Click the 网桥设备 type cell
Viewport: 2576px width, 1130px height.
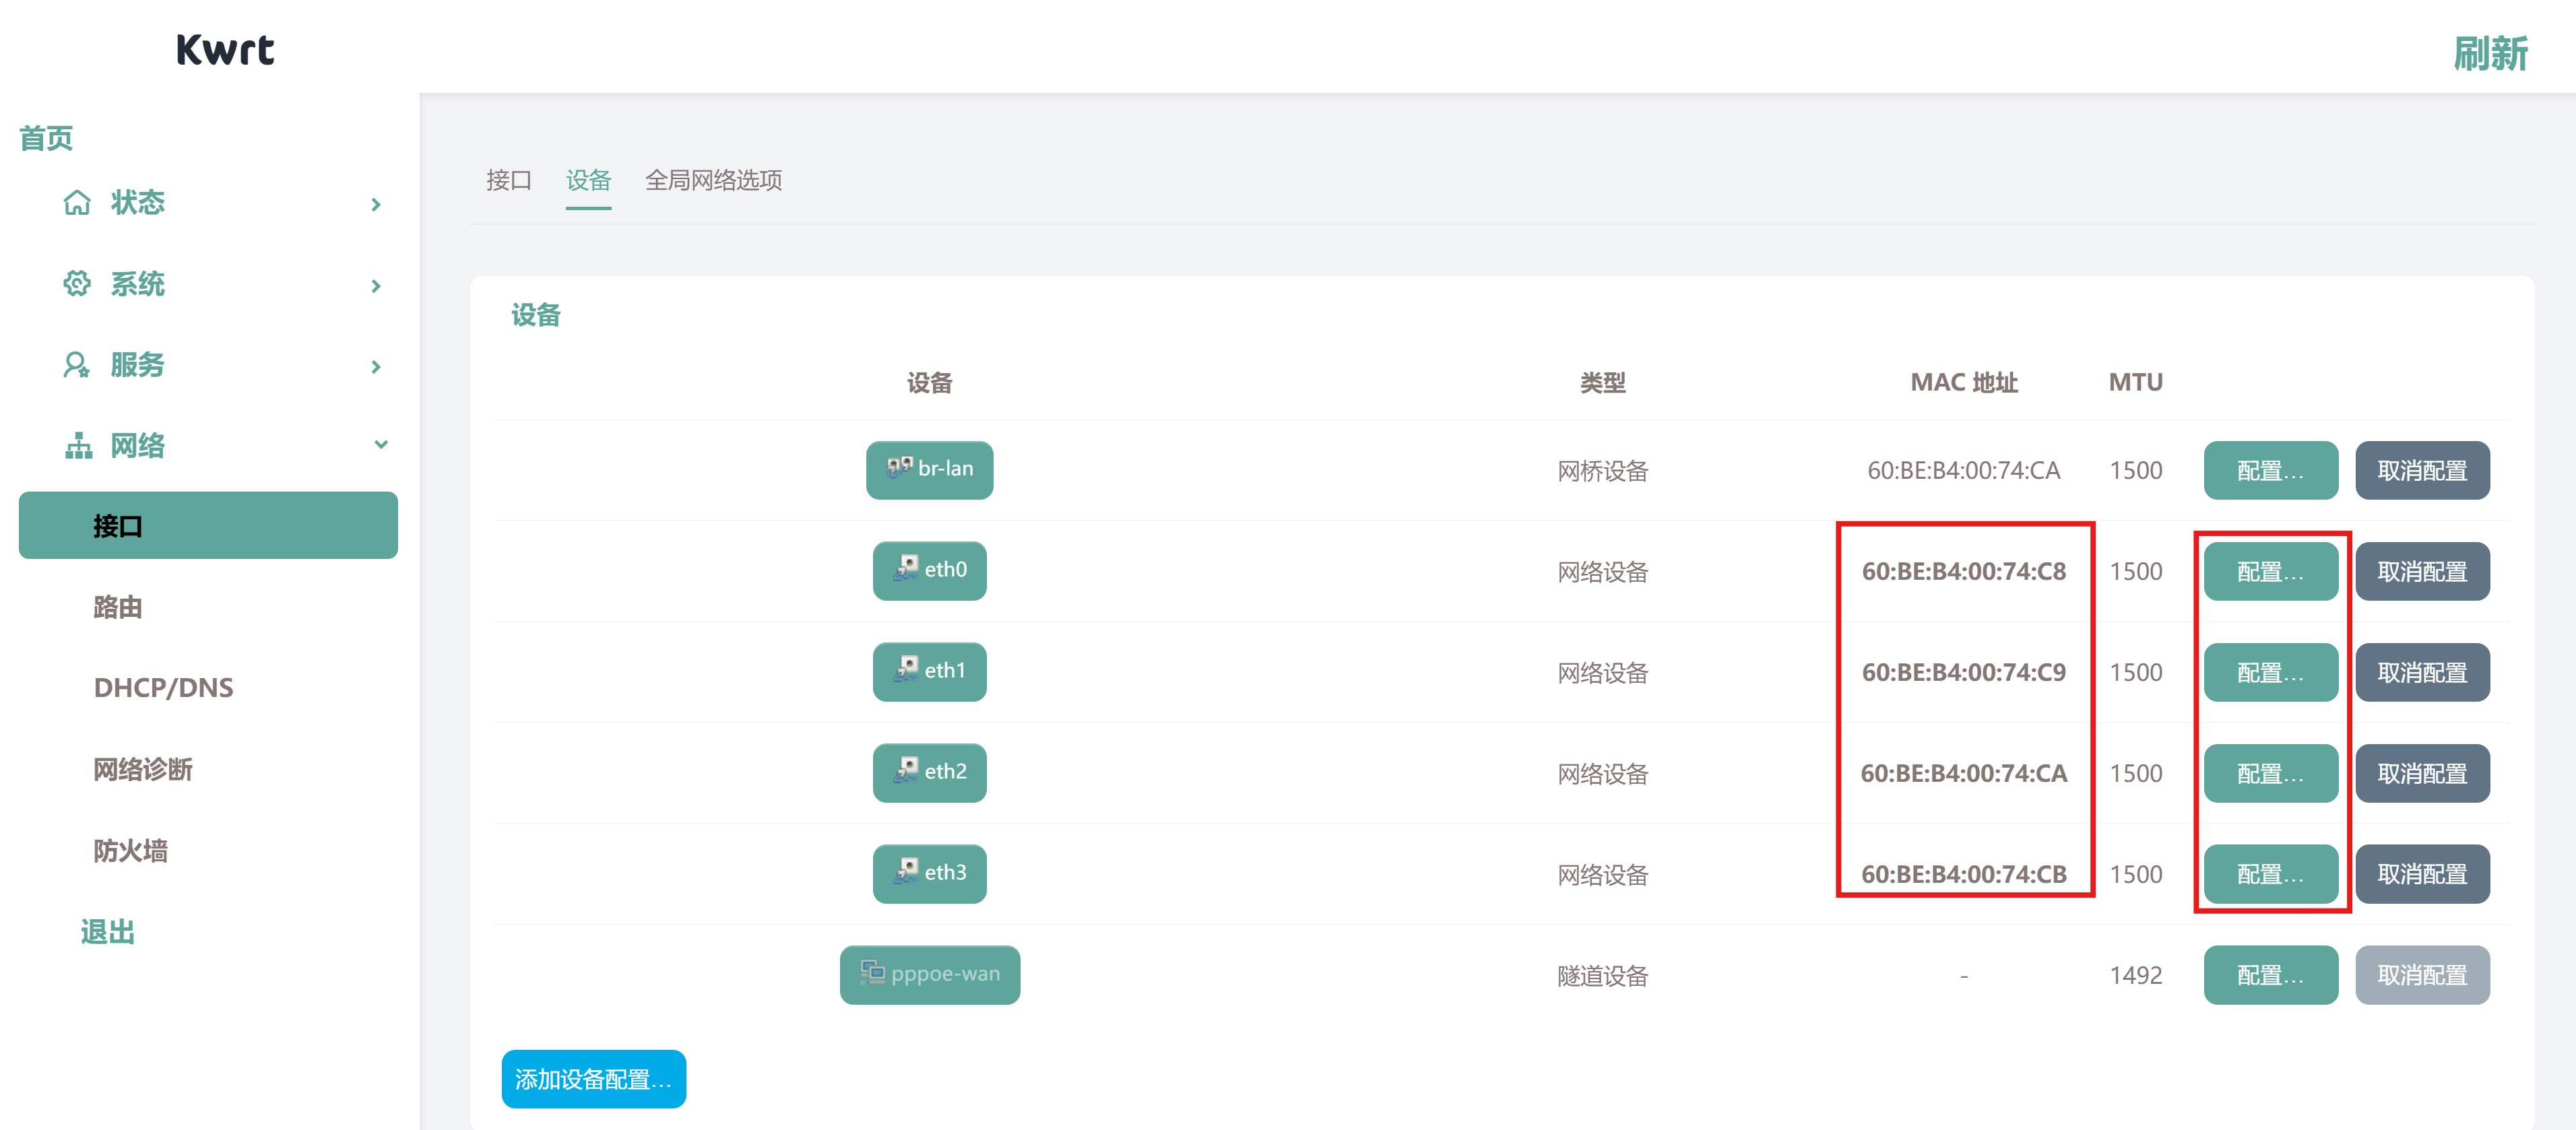point(1602,470)
